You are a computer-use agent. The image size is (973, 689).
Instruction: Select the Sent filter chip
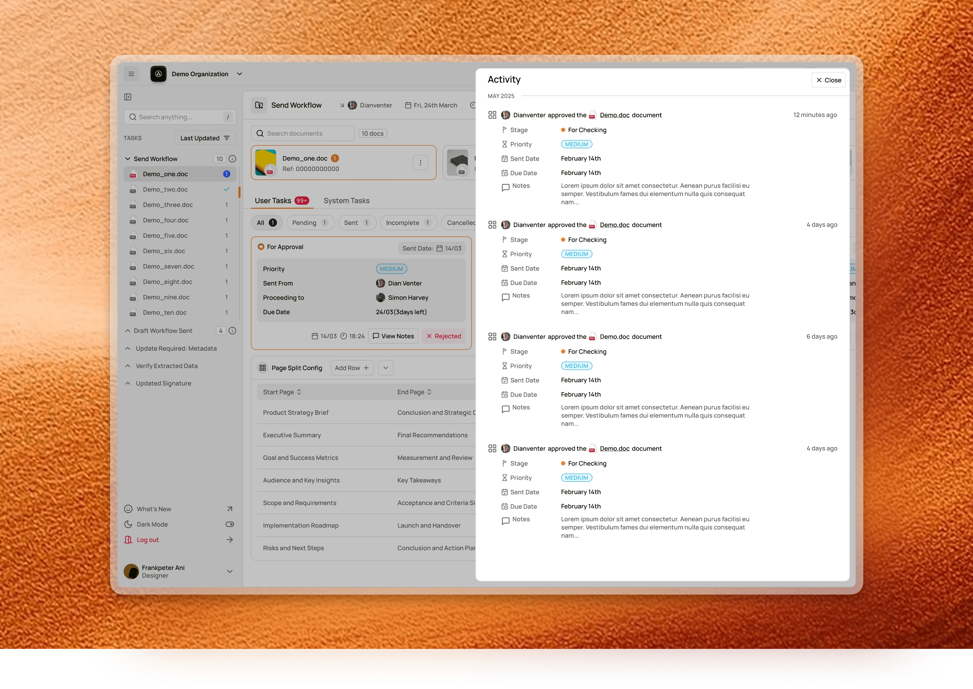pyautogui.click(x=357, y=223)
